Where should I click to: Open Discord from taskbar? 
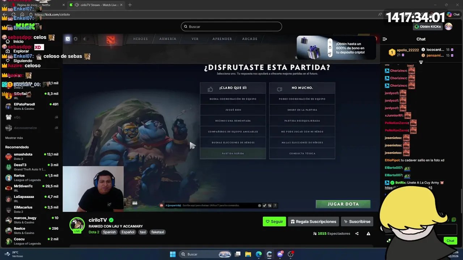280,254
